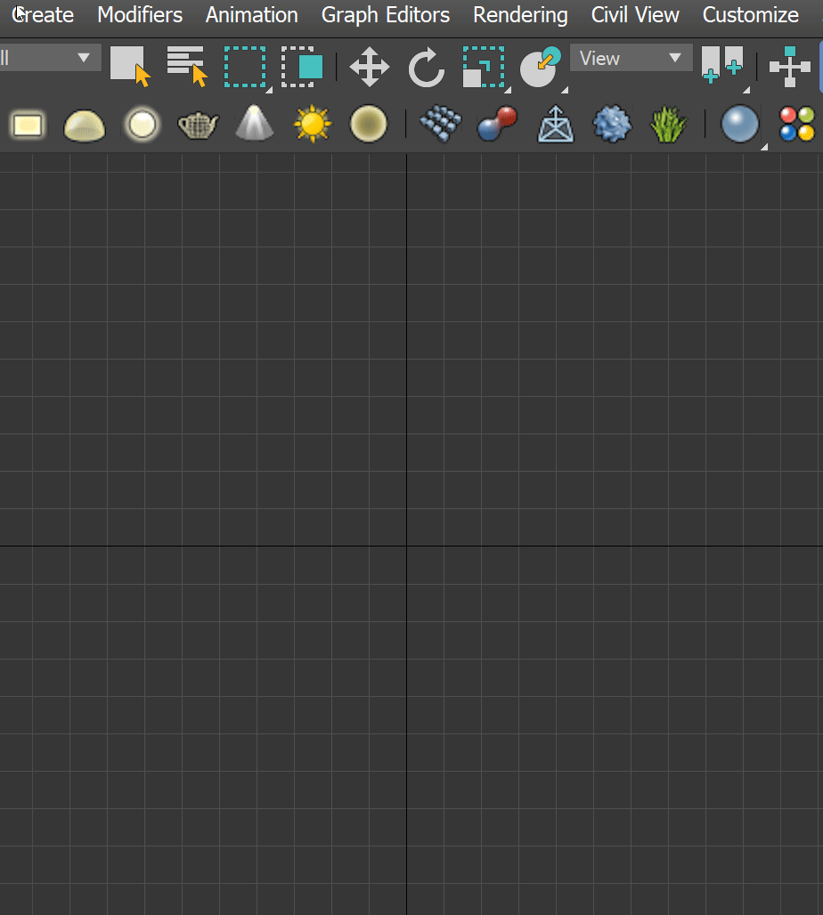Activate the Select and Rotate tool

(427, 68)
